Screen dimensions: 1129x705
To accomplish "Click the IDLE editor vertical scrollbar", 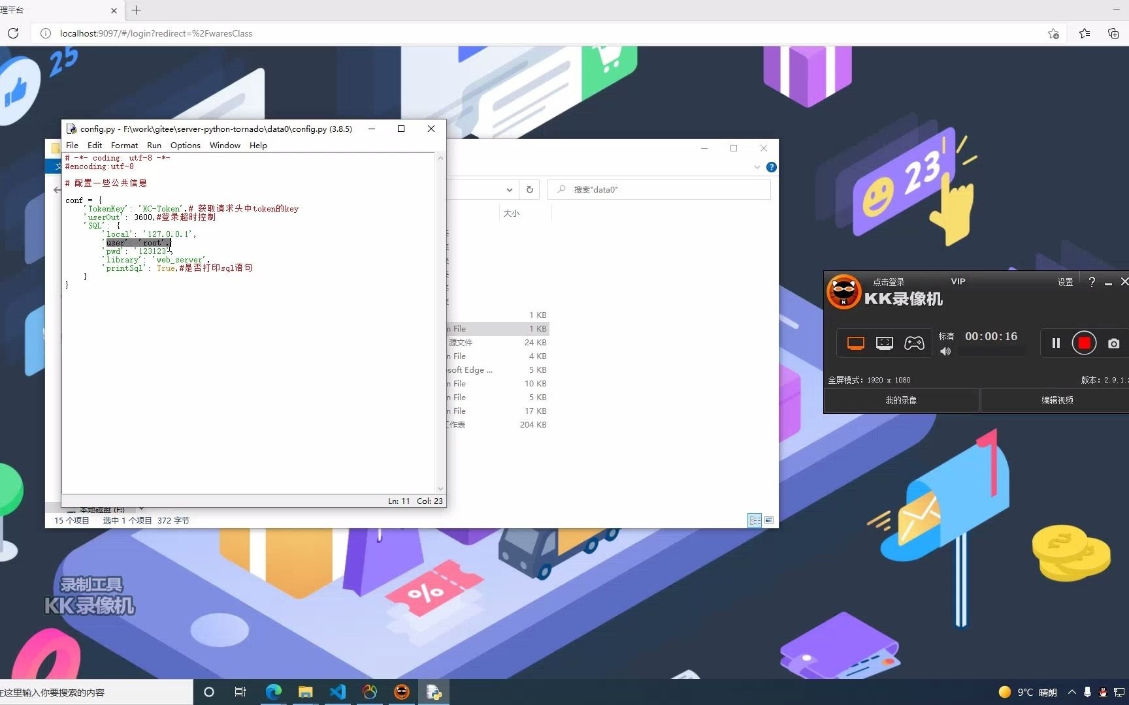I will pos(440,323).
